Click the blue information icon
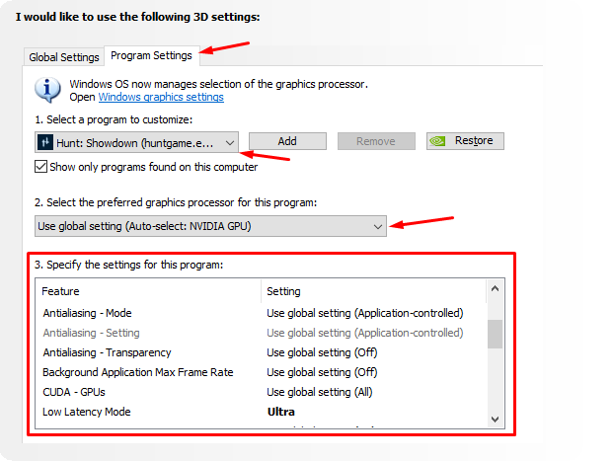 (47, 90)
